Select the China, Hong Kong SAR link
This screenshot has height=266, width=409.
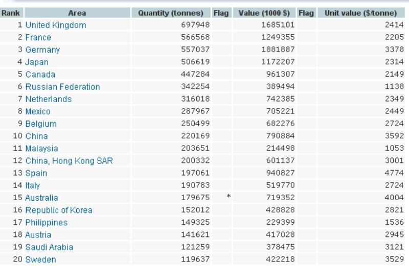[69, 161]
